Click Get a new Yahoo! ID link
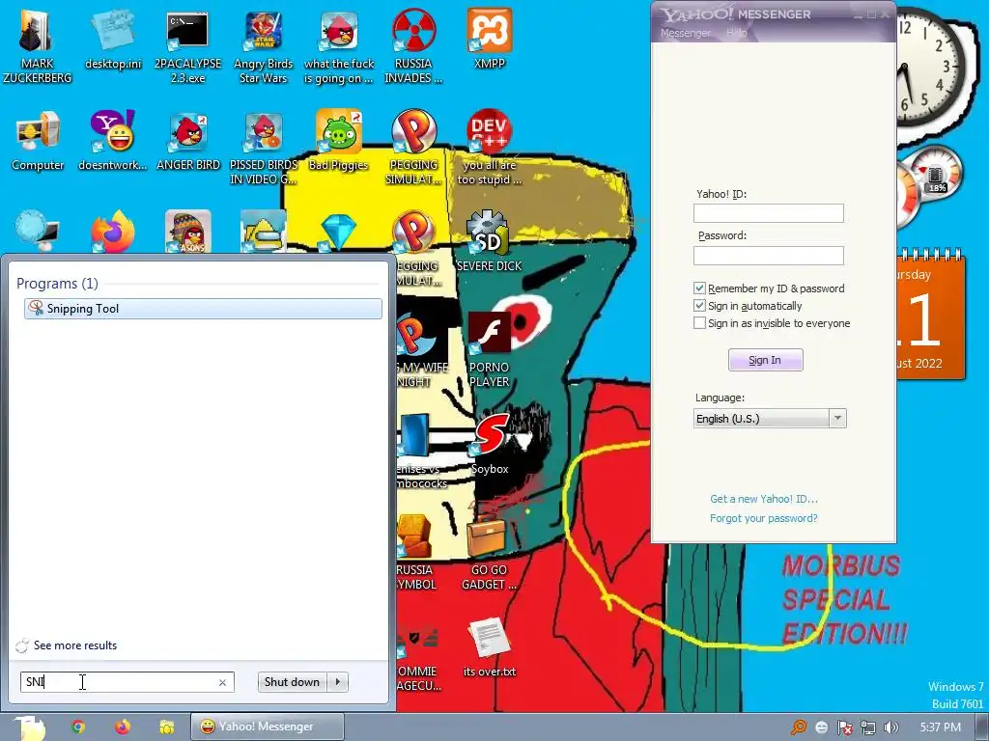This screenshot has height=741, width=989. (x=764, y=499)
